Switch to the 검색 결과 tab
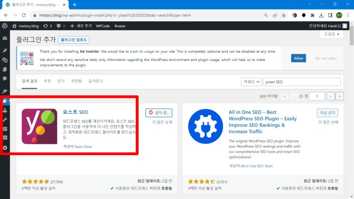Image resolution: width=354 pixels, height=199 pixels. pyautogui.click(x=30, y=81)
